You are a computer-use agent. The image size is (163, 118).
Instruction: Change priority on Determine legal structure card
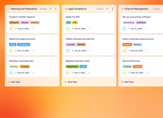11,50
